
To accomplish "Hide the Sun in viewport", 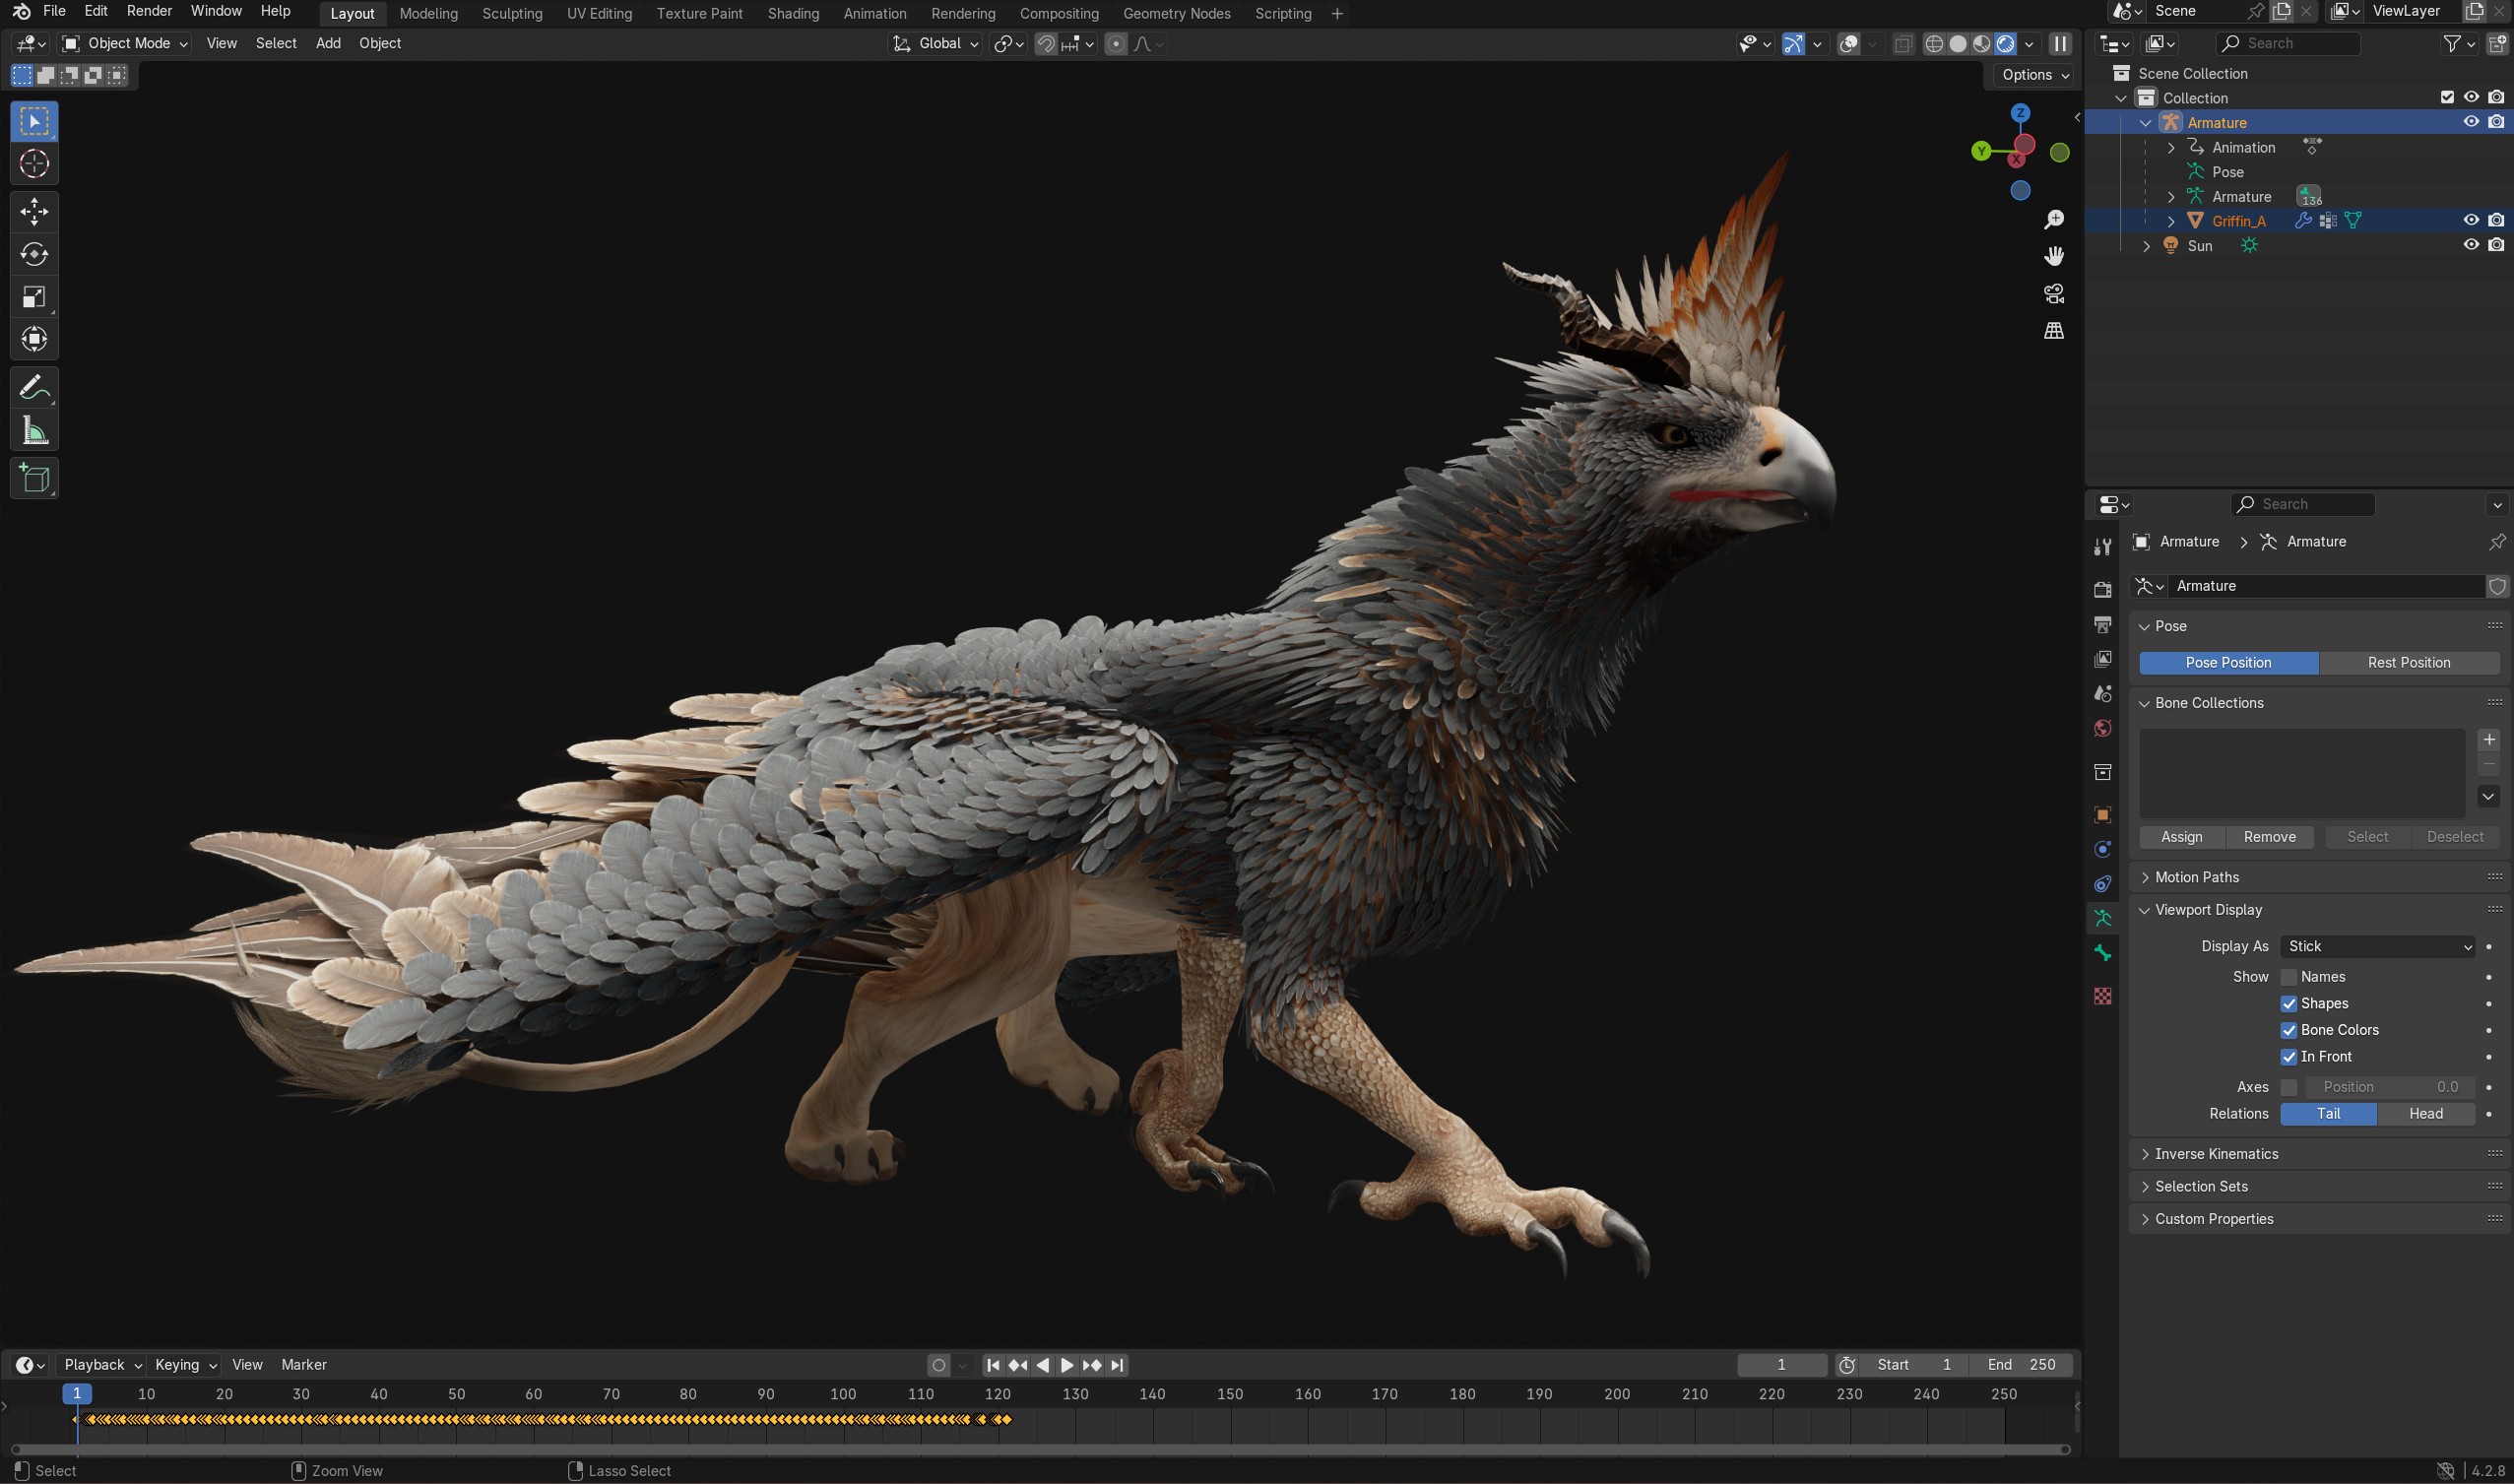I will [2471, 245].
